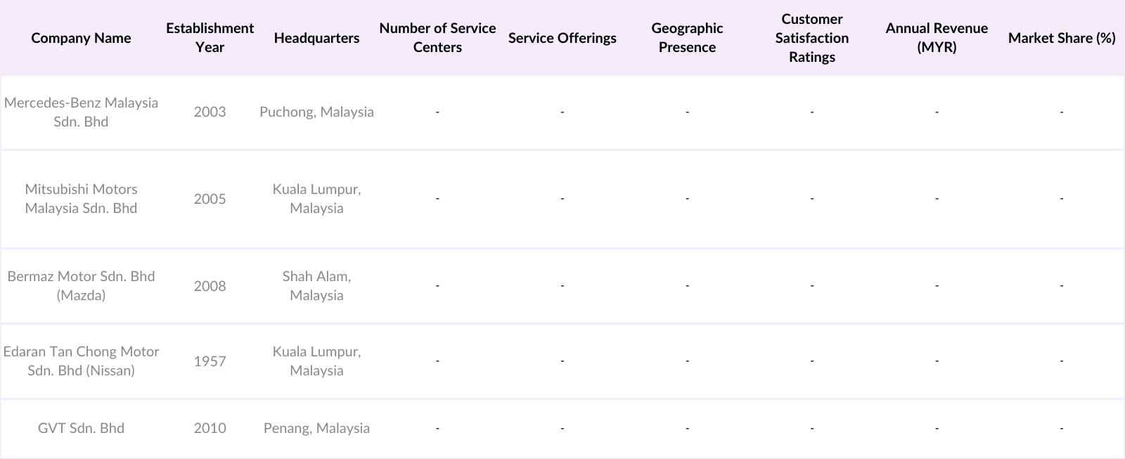Click the Puchong, Malaysia headquarters cell
1125x459 pixels.
(x=316, y=112)
